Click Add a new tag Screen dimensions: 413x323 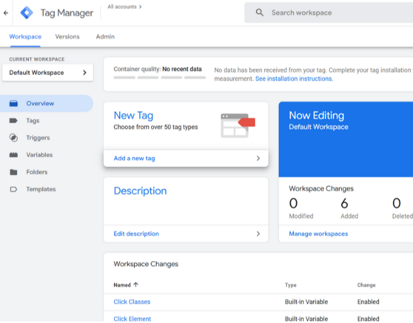coord(186,158)
